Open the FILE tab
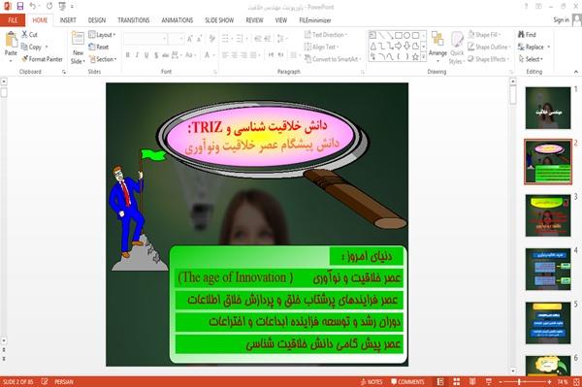The image size is (582, 387). pos(13,20)
